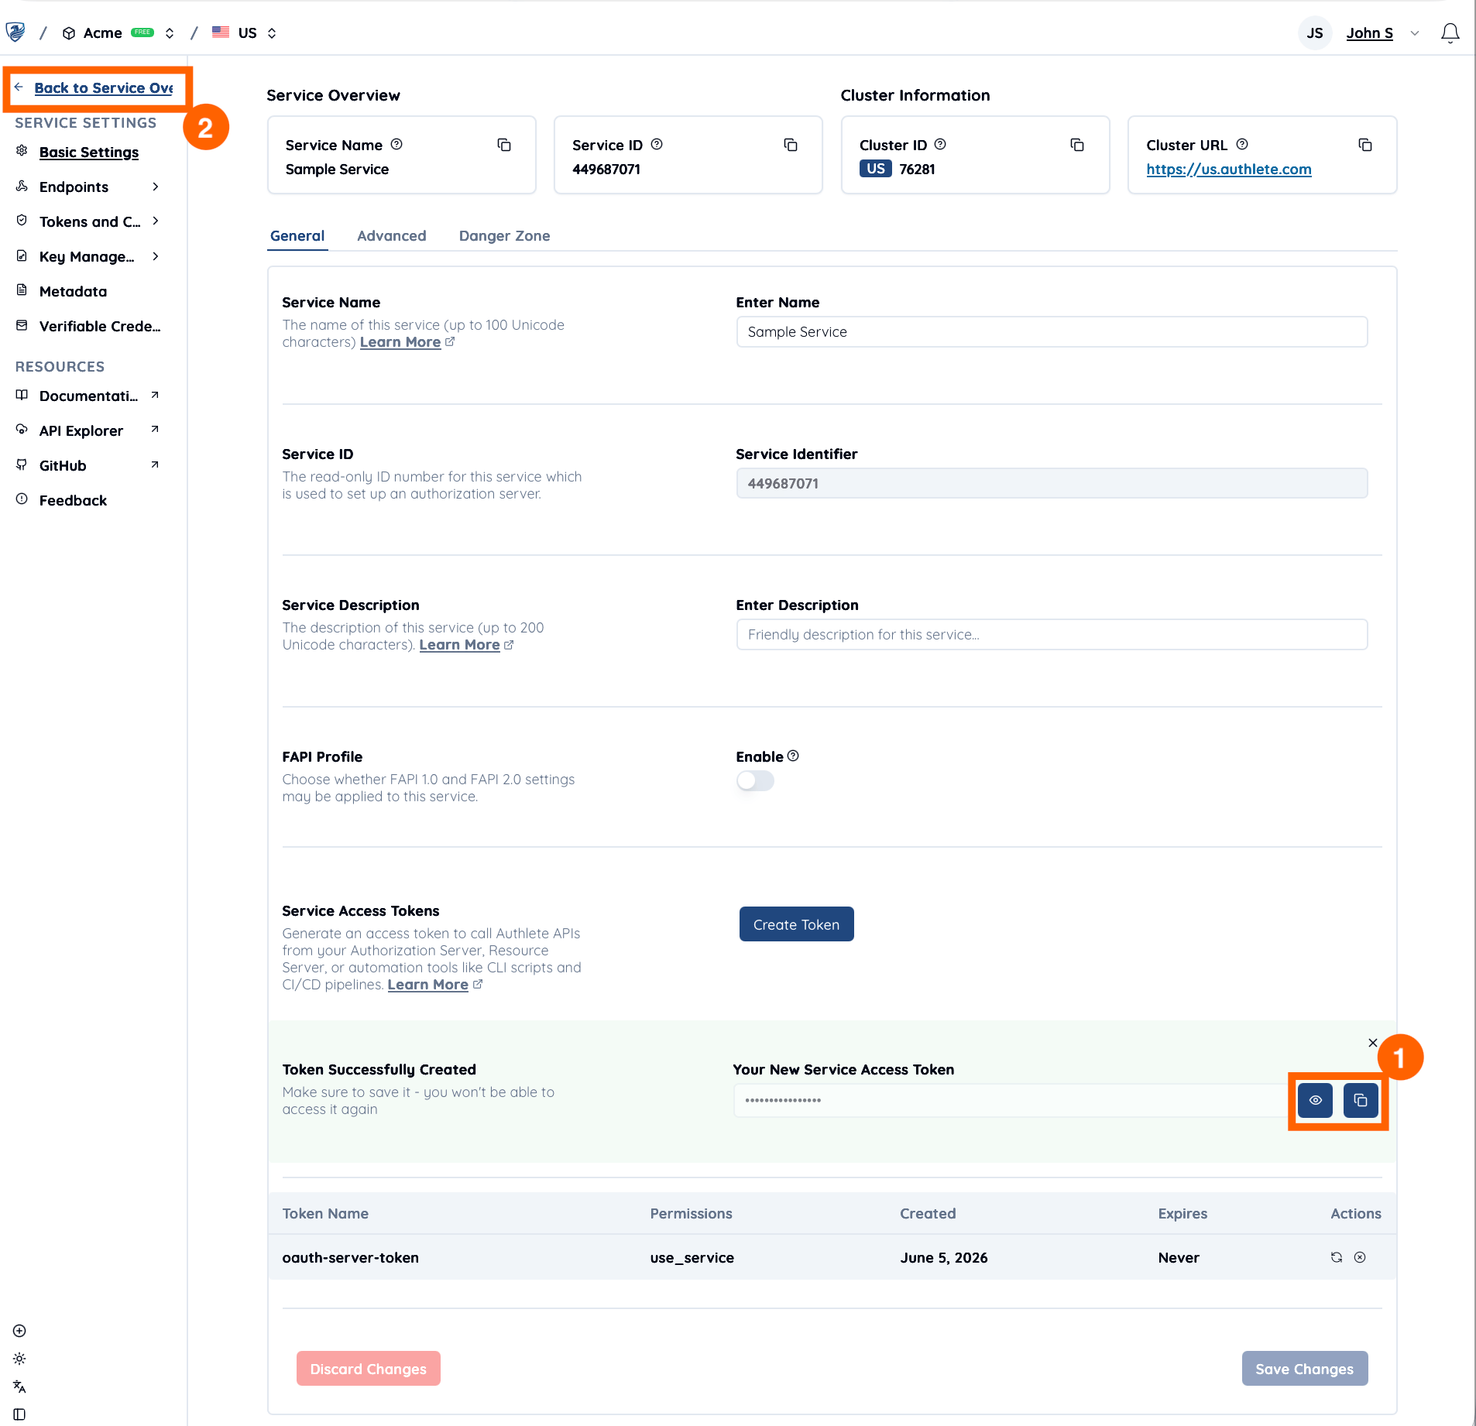This screenshot has height=1426, width=1476.
Task: Expand the Endpoints menu
Action: [x=156, y=187]
